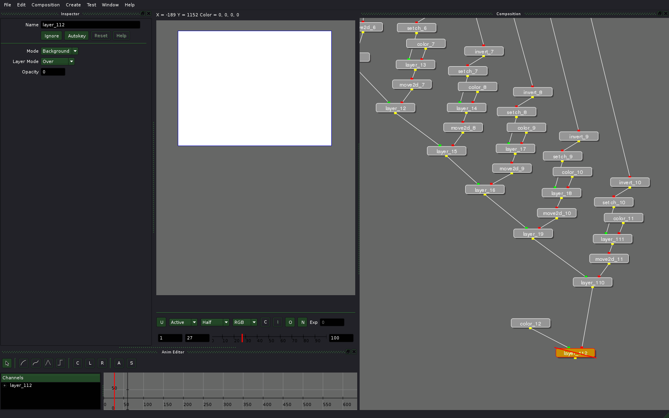669x418 pixels.
Task: Open the Edit menu
Action: [21, 5]
